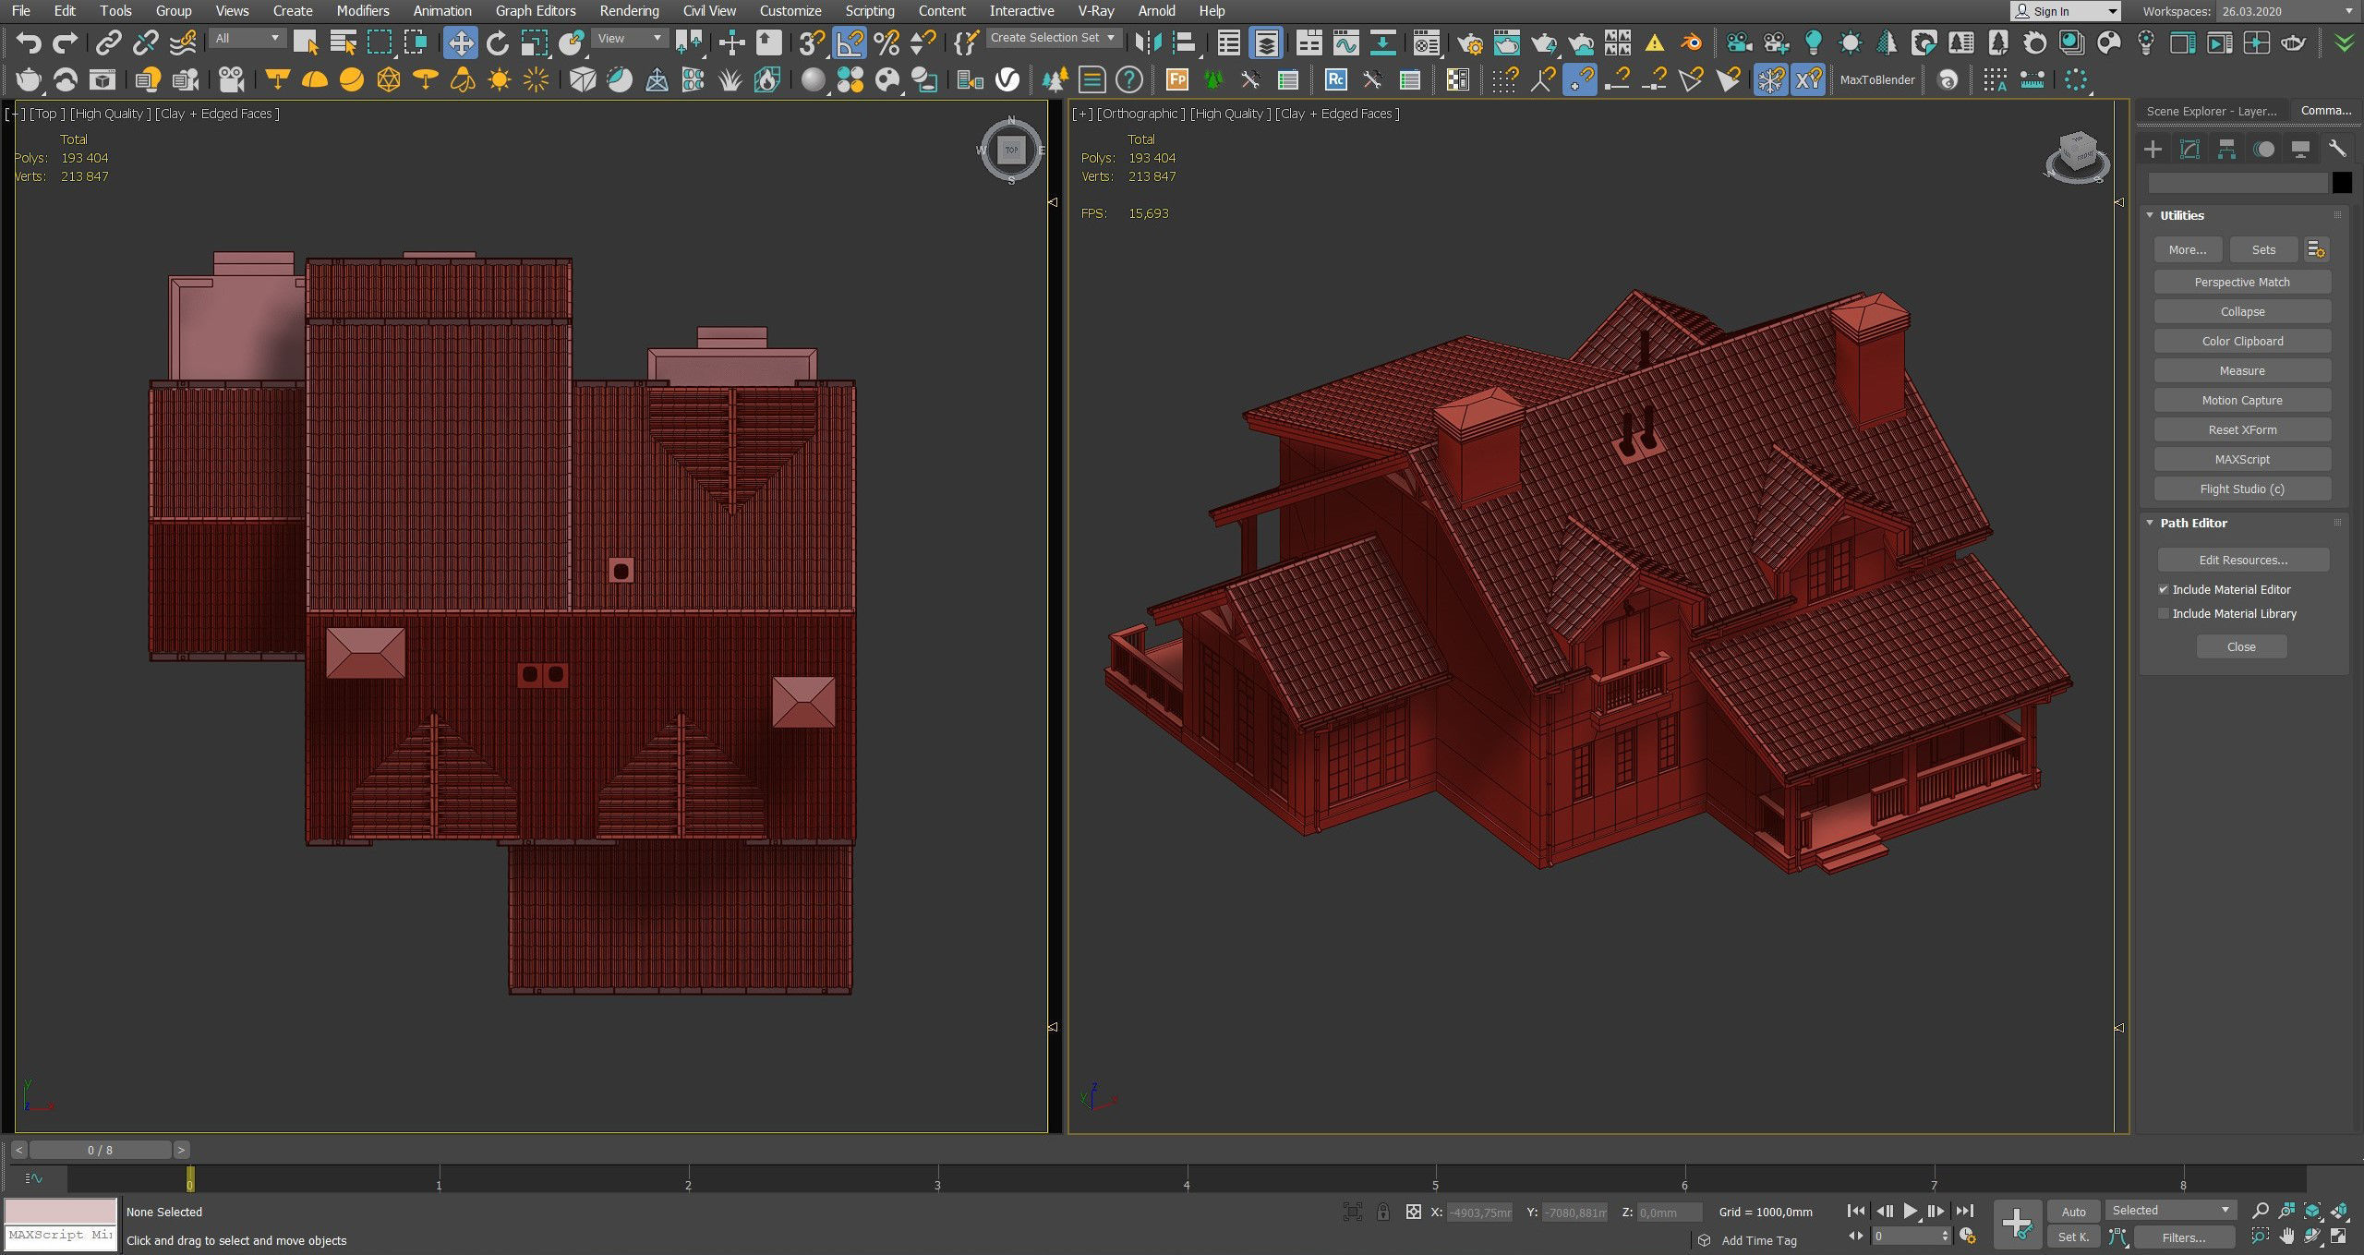Screen dimensions: 2364x1255
Task: Open the Modify command panel tab
Action: pos(2189,149)
